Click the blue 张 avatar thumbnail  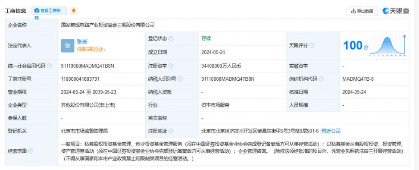(68, 46)
